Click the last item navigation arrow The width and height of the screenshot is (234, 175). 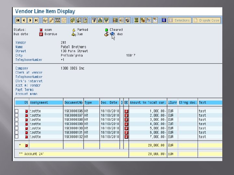point(36,20)
